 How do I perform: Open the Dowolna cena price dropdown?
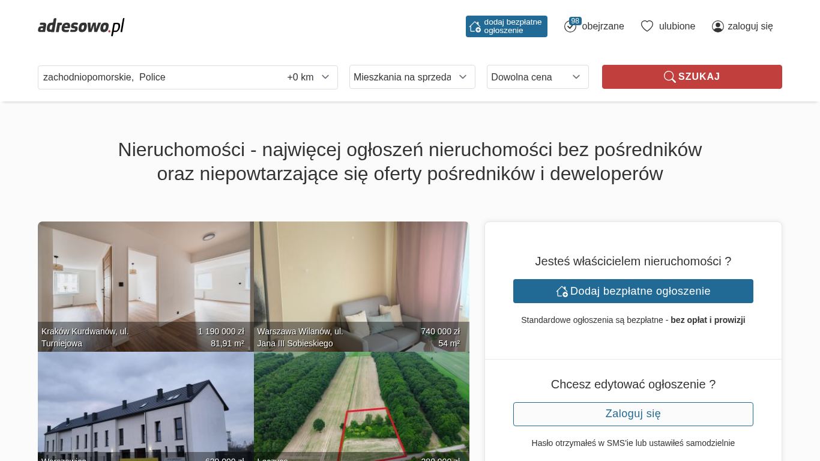(x=537, y=77)
